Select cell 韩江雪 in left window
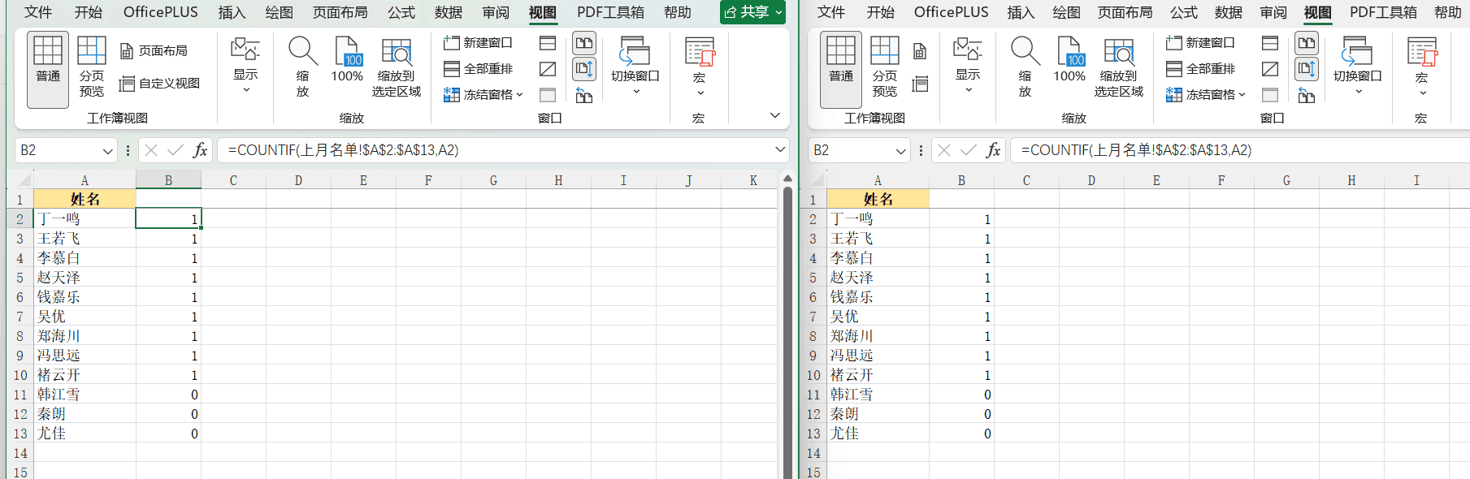The height and width of the screenshot is (479, 1470). pos(85,395)
